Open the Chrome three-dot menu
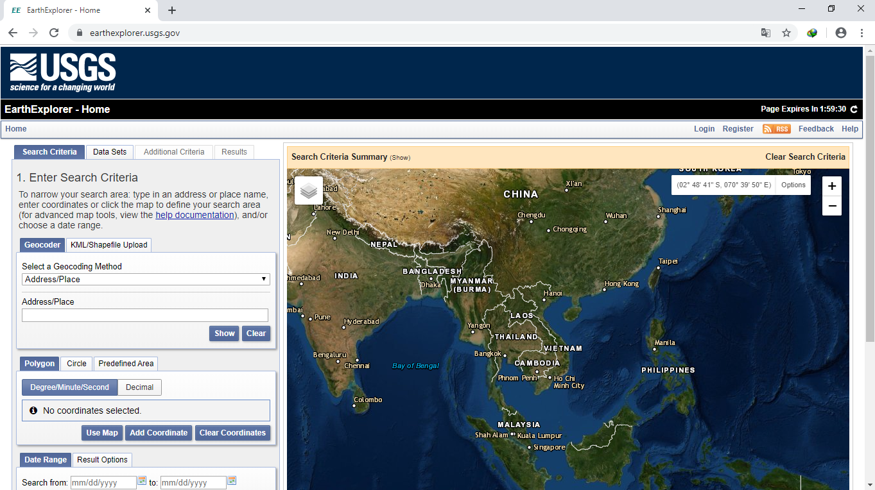The width and height of the screenshot is (875, 490). click(862, 33)
